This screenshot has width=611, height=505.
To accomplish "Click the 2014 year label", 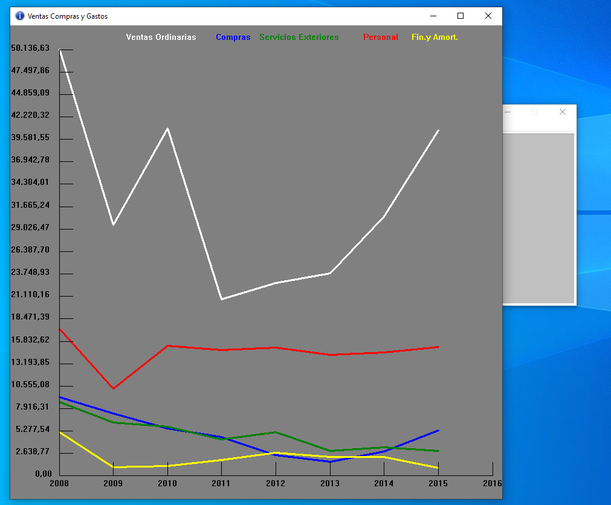I will point(384,484).
